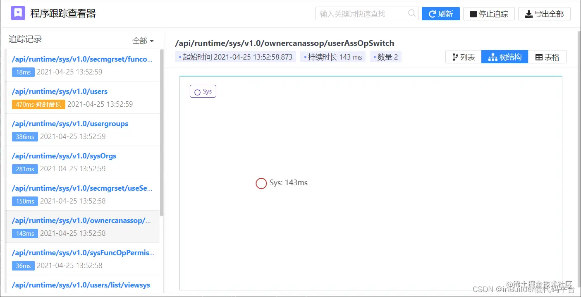Click the 150ms duration badge
The image size is (581, 297).
(x=25, y=201)
